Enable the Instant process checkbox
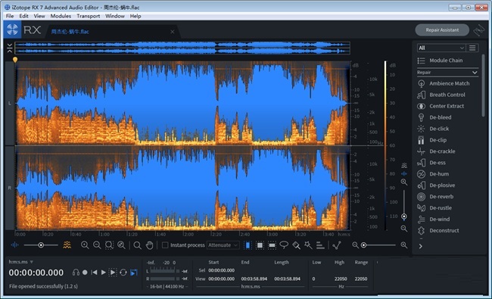This screenshot has width=492, height=299. coord(165,245)
